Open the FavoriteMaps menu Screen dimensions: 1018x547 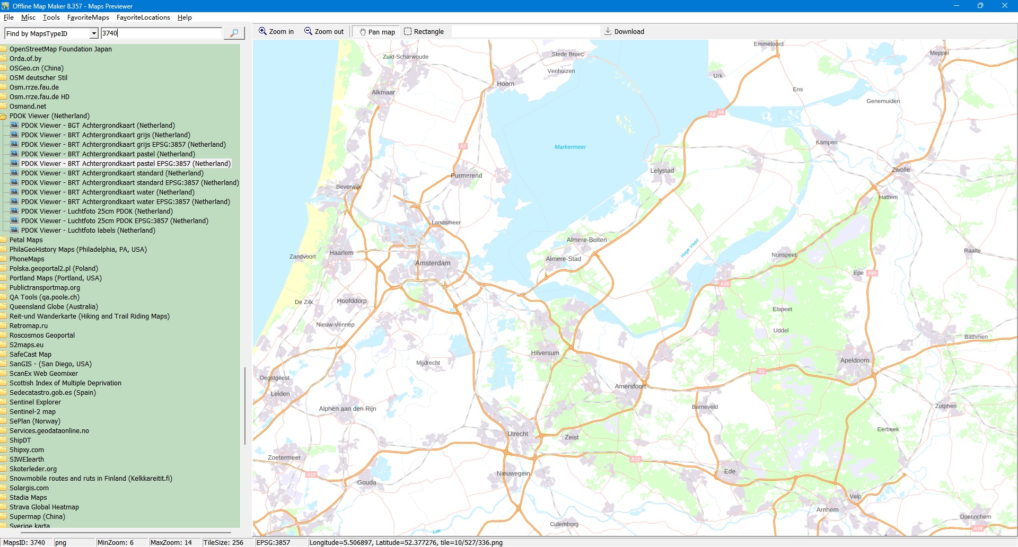click(88, 17)
